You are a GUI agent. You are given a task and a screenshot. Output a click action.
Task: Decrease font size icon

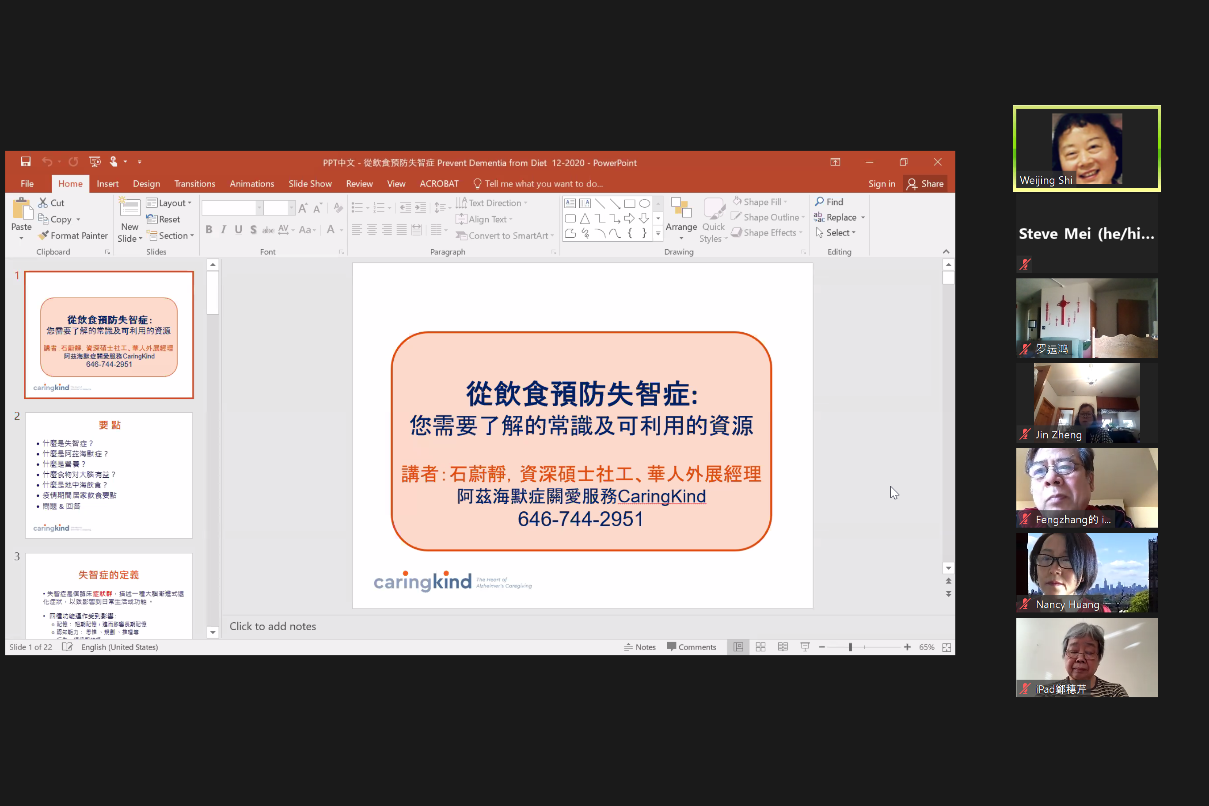pyautogui.click(x=318, y=208)
